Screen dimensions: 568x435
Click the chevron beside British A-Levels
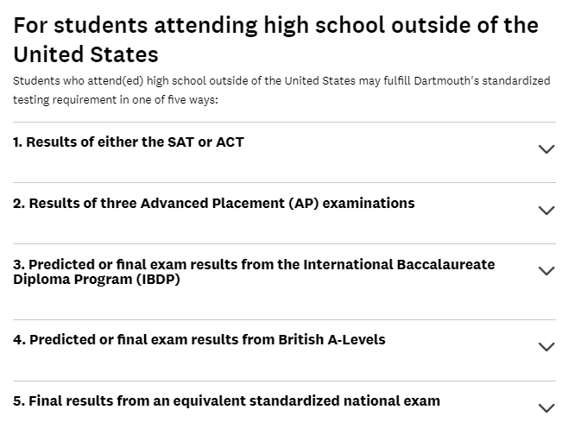546,347
